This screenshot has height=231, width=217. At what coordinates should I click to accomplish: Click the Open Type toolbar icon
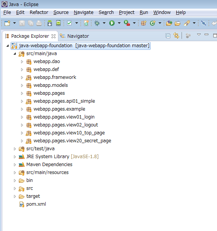(x=169, y=23)
